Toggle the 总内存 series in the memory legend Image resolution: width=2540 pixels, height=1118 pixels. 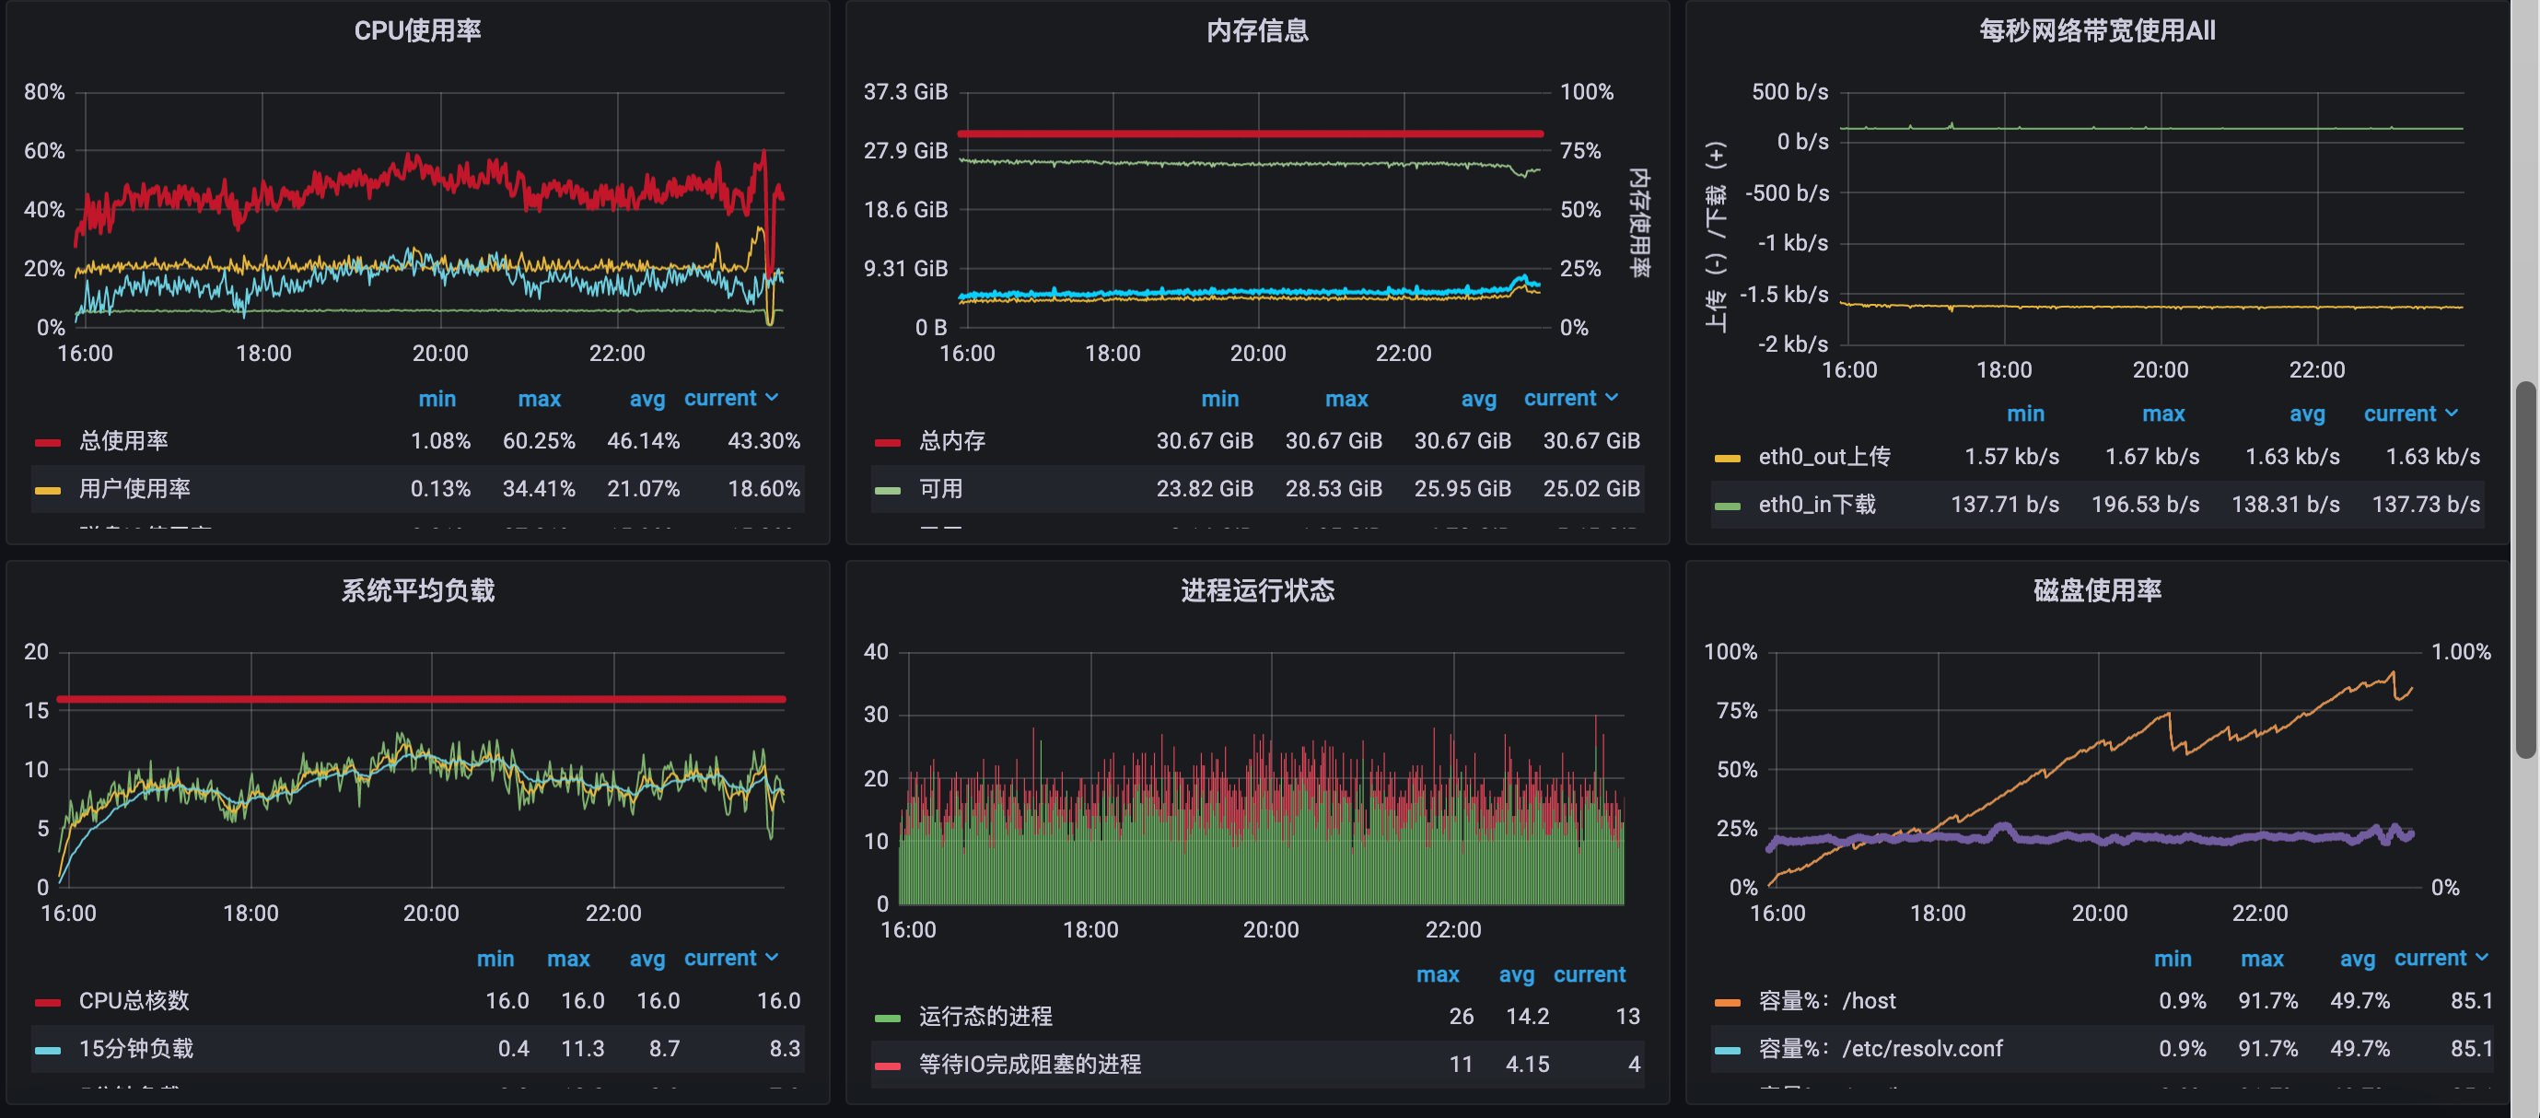pos(951,441)
